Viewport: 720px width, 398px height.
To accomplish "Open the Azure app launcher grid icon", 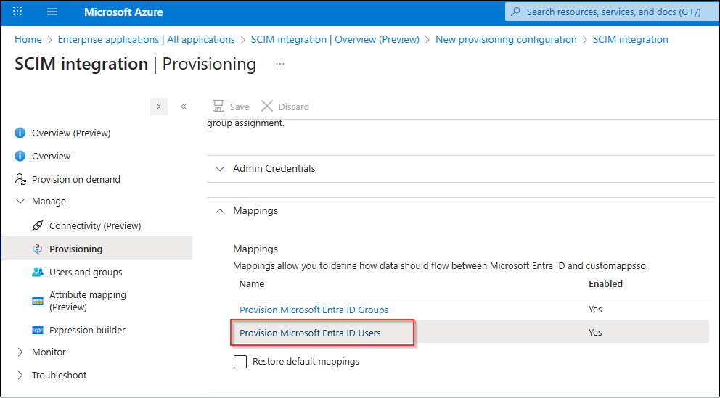I will coord(17,12).
